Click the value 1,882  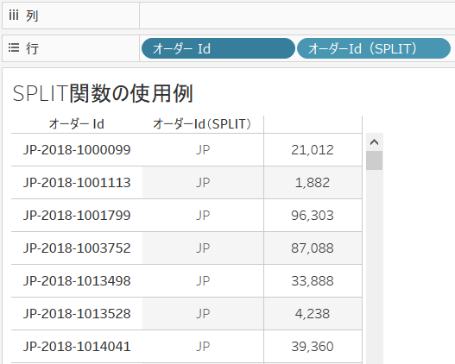click(x=313, y=183)
